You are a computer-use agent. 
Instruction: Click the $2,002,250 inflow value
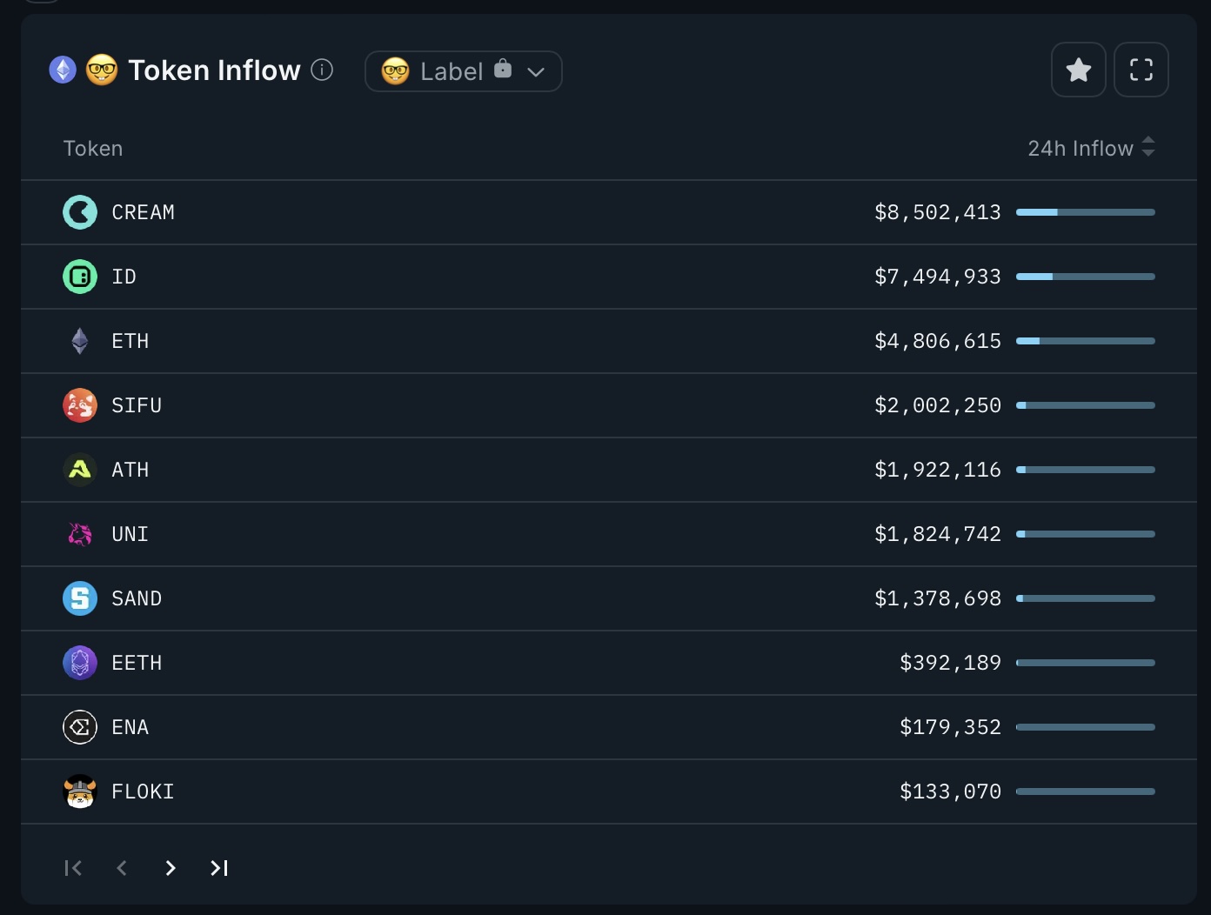[x=938, y=405]
